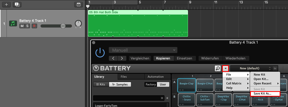Select the Chillin - Snare cell
Viewport: 288px width, 107px height.
(x=187, y=100)
